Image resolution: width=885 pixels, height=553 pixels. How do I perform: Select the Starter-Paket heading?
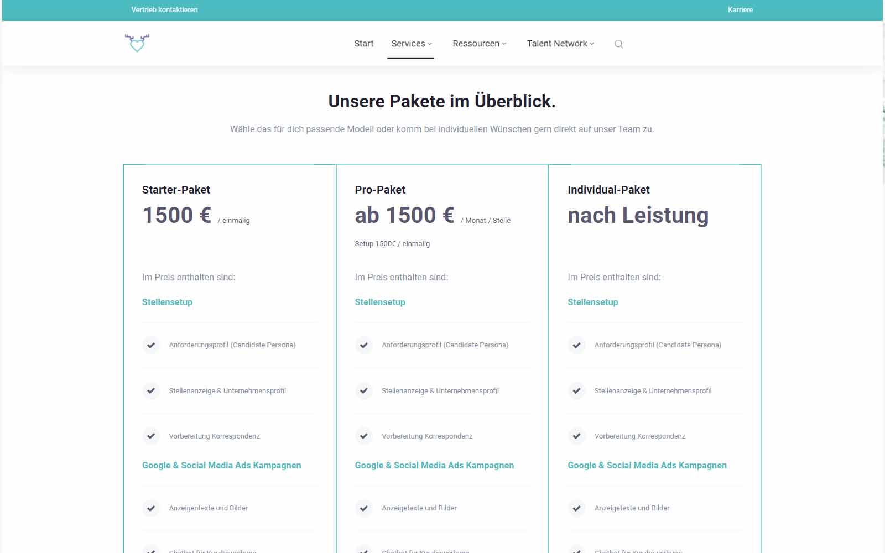(176, 190)
